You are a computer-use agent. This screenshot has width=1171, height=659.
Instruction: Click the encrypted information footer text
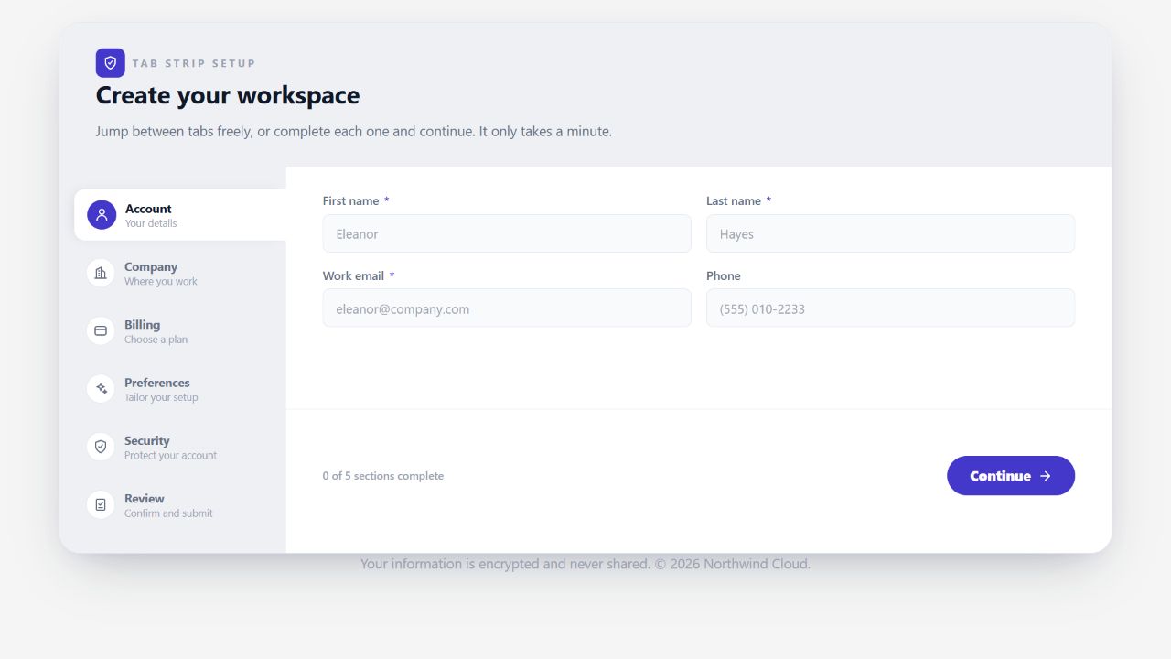(585, 564)
